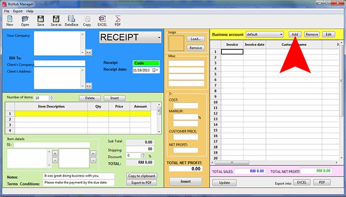Click the Item Description column header
346x197 pixels.
[51, 107]
